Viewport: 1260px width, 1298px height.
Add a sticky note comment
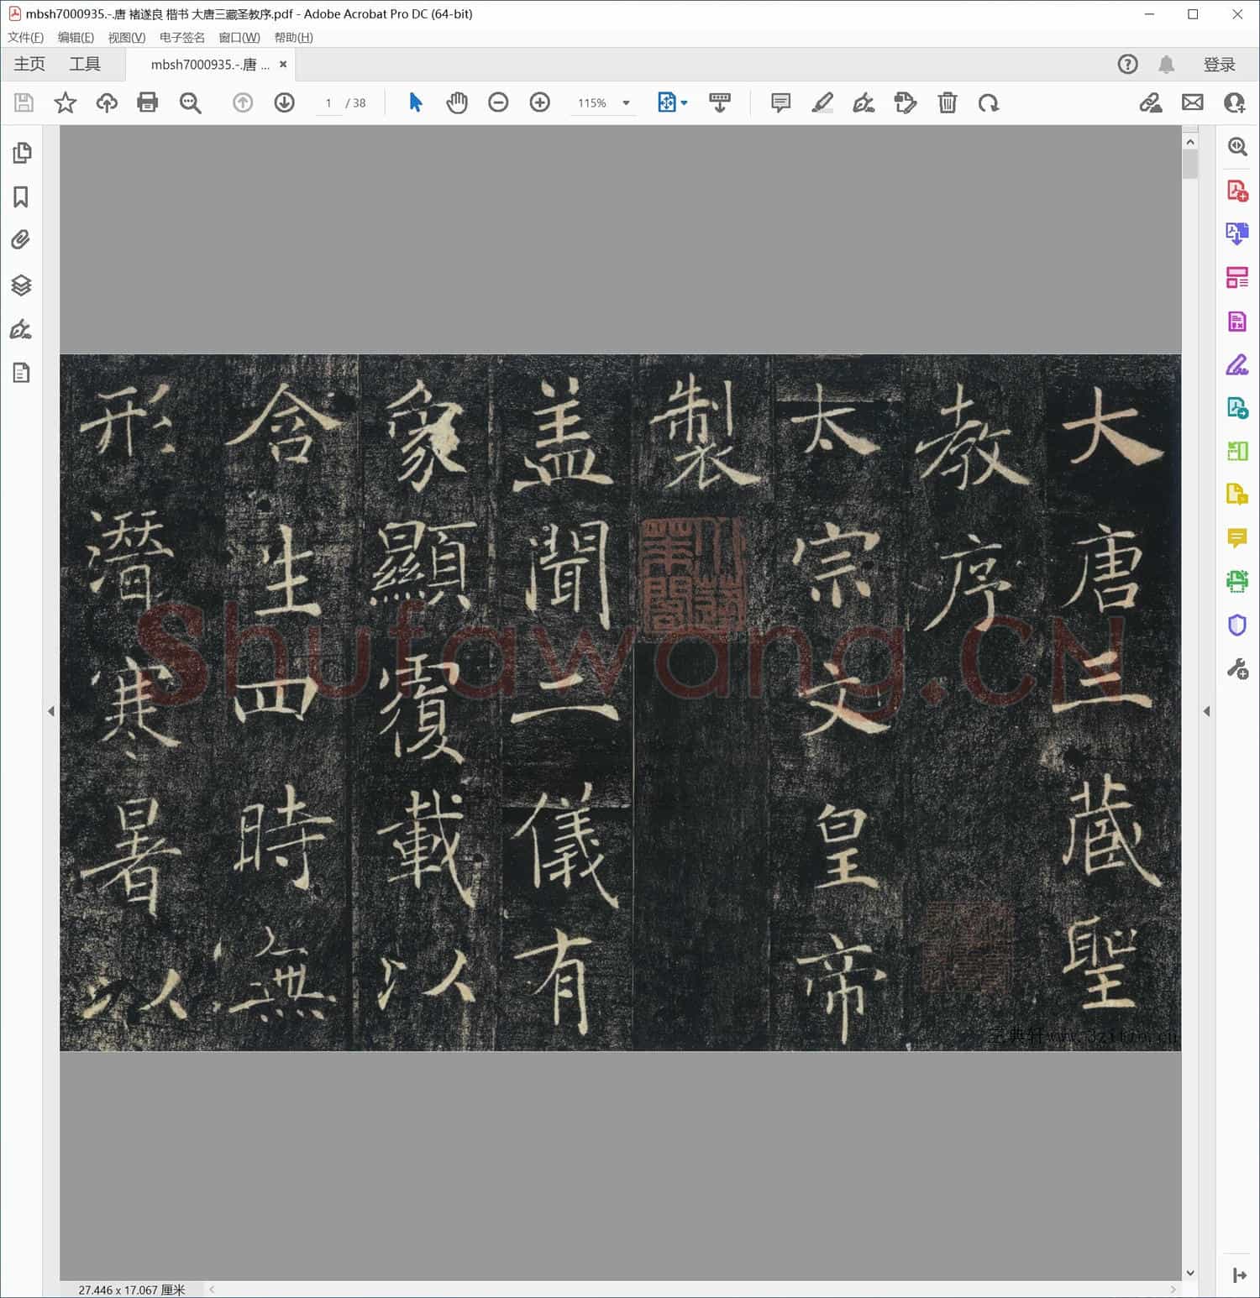(x=780, y=102)
